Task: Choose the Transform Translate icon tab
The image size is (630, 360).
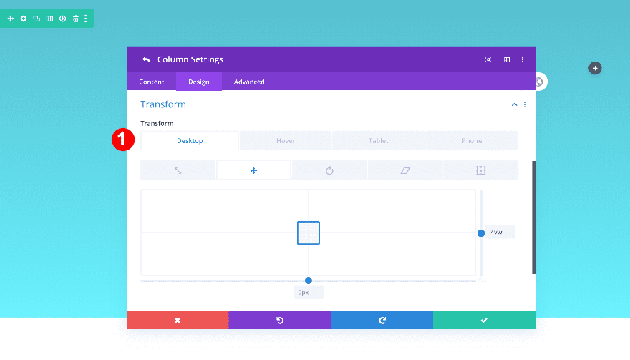Action: coord(254,170)
